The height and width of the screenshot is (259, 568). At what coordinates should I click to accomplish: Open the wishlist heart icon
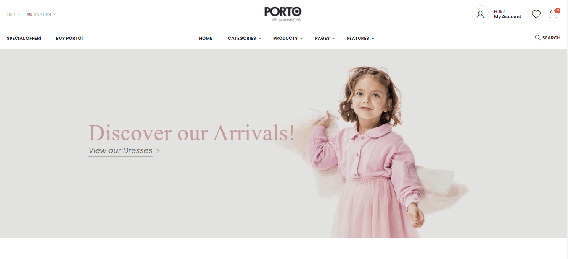point(536,14)
